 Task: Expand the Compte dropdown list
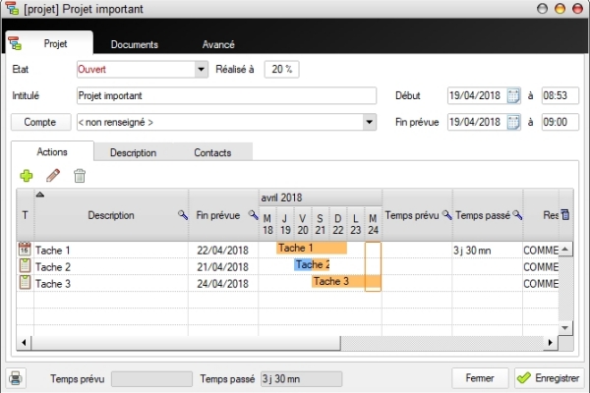pos(370,123)
